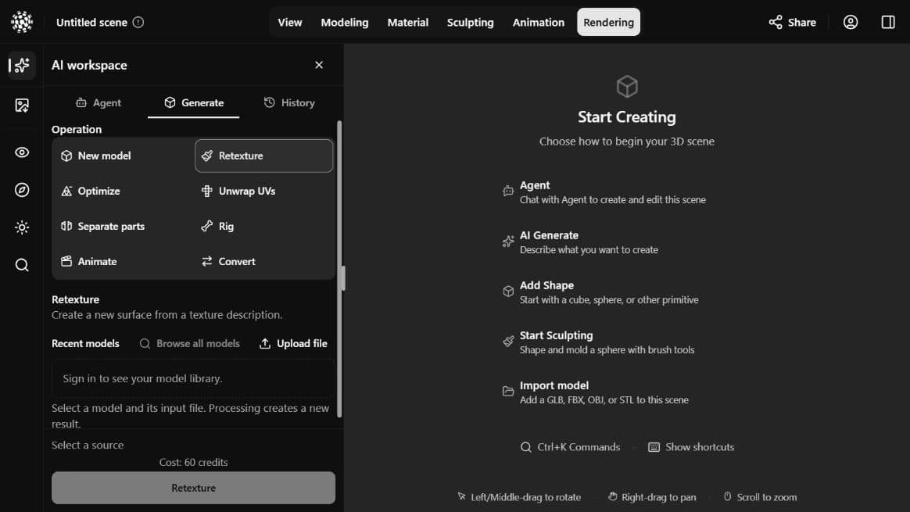Click the AI workspace panel scrollbar
910x512 pixels.
click(x=339, y=269)
